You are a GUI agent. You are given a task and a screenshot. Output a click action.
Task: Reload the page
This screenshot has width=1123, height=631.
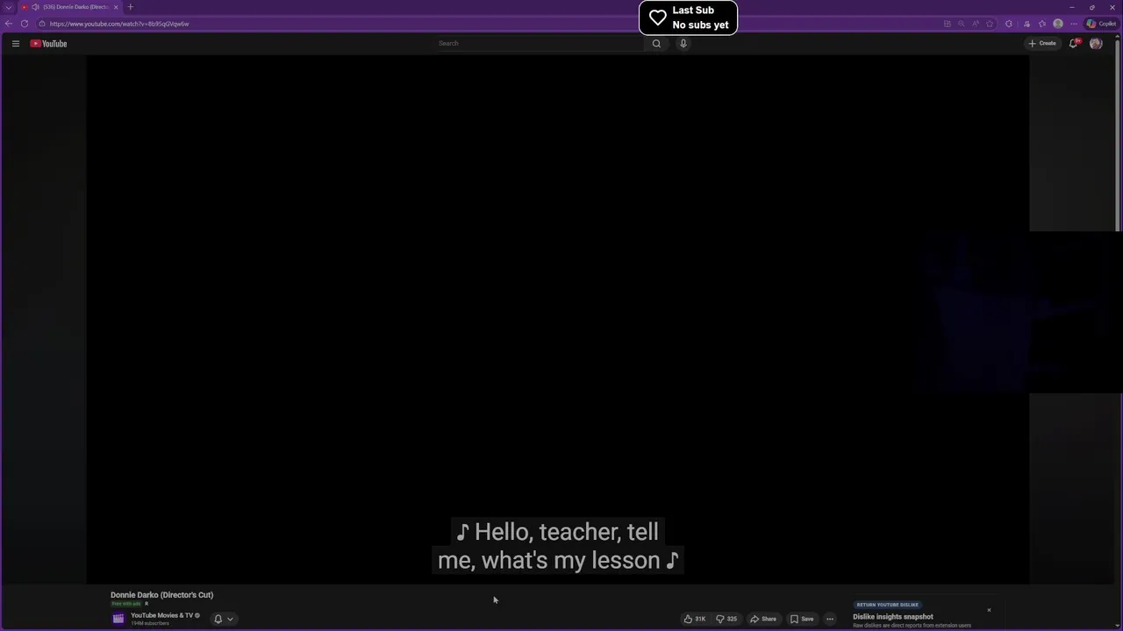tap(25, 24)
